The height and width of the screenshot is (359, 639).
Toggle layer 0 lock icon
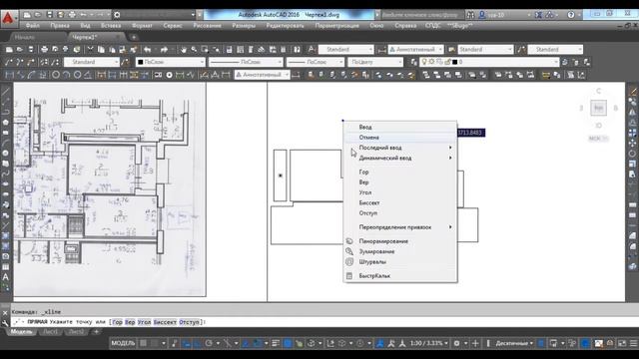(447, 62)
